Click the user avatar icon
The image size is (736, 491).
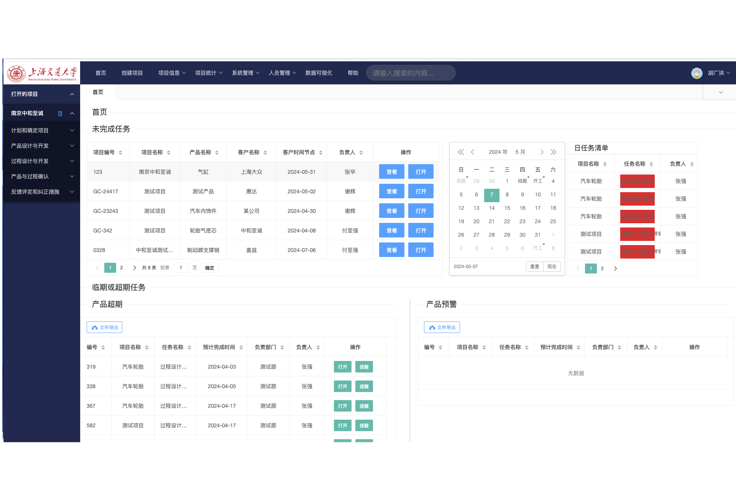[x=697, y=73]
